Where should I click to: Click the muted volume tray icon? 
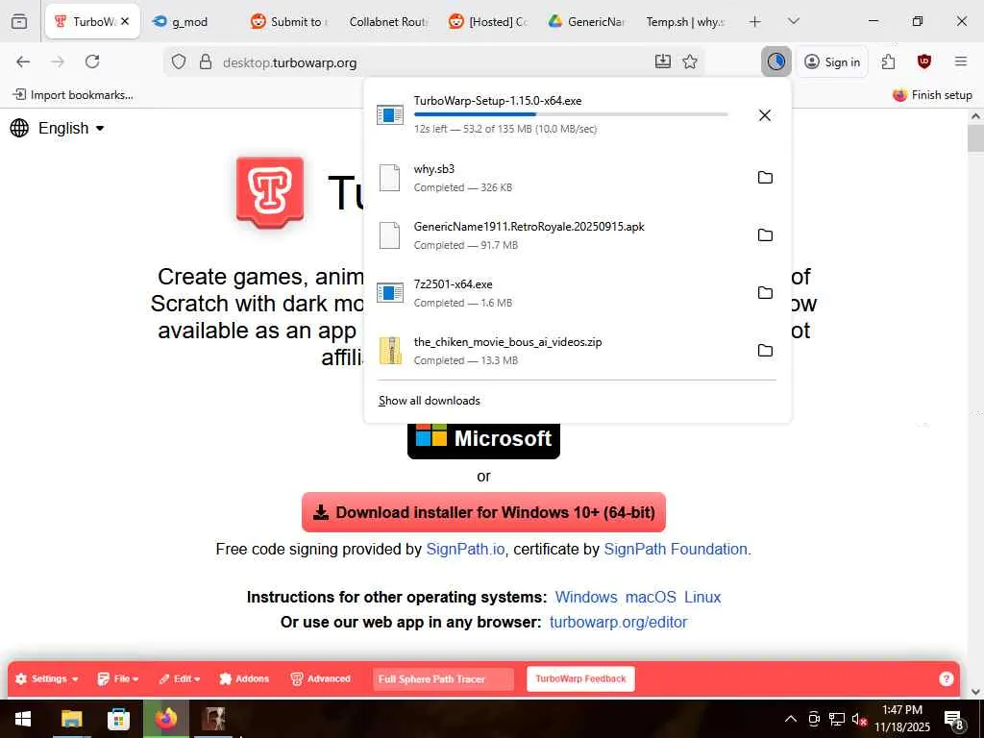tap(859, 719)
